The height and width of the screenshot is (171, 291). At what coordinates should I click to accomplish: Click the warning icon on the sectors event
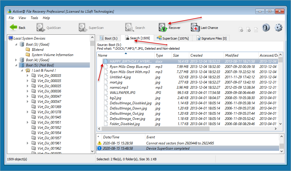pos(99,143)
